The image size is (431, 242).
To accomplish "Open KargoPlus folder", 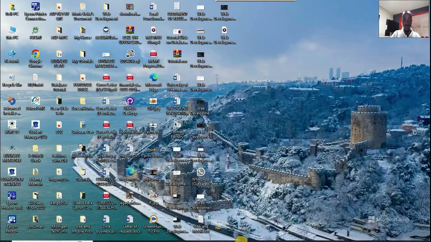I will [x=59, y=198].
